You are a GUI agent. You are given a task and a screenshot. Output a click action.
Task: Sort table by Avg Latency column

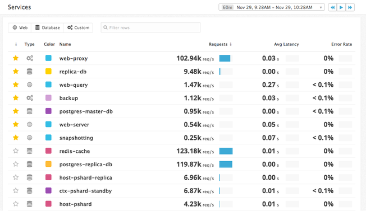pos(286,44)
